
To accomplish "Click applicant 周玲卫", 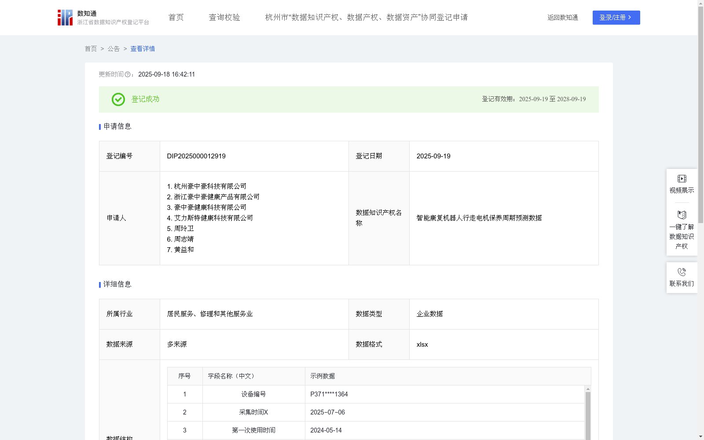I will [180, 229].
